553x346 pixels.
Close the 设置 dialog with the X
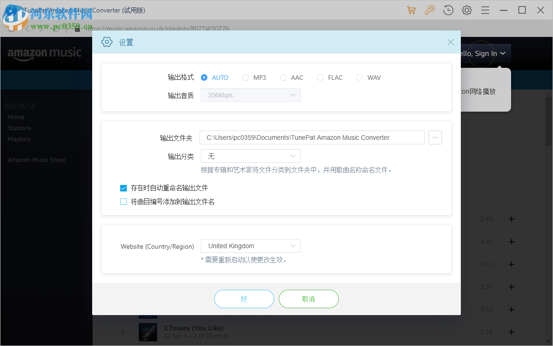(450, 42)
